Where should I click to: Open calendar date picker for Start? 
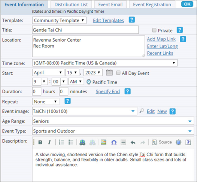pyautogui.click(x=109, y=73)
